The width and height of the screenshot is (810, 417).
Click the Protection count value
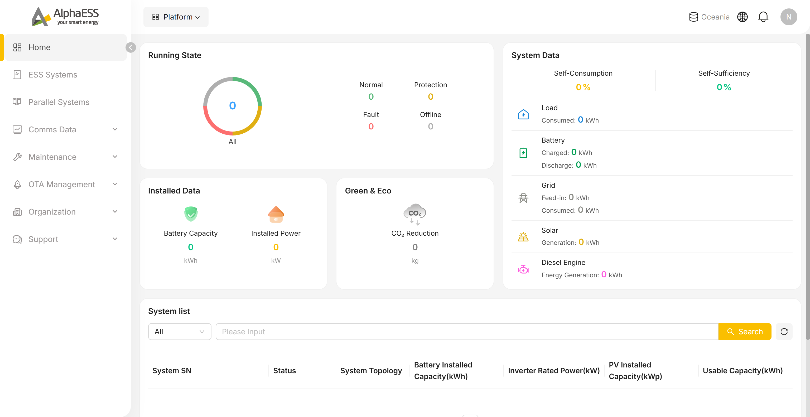430,97
